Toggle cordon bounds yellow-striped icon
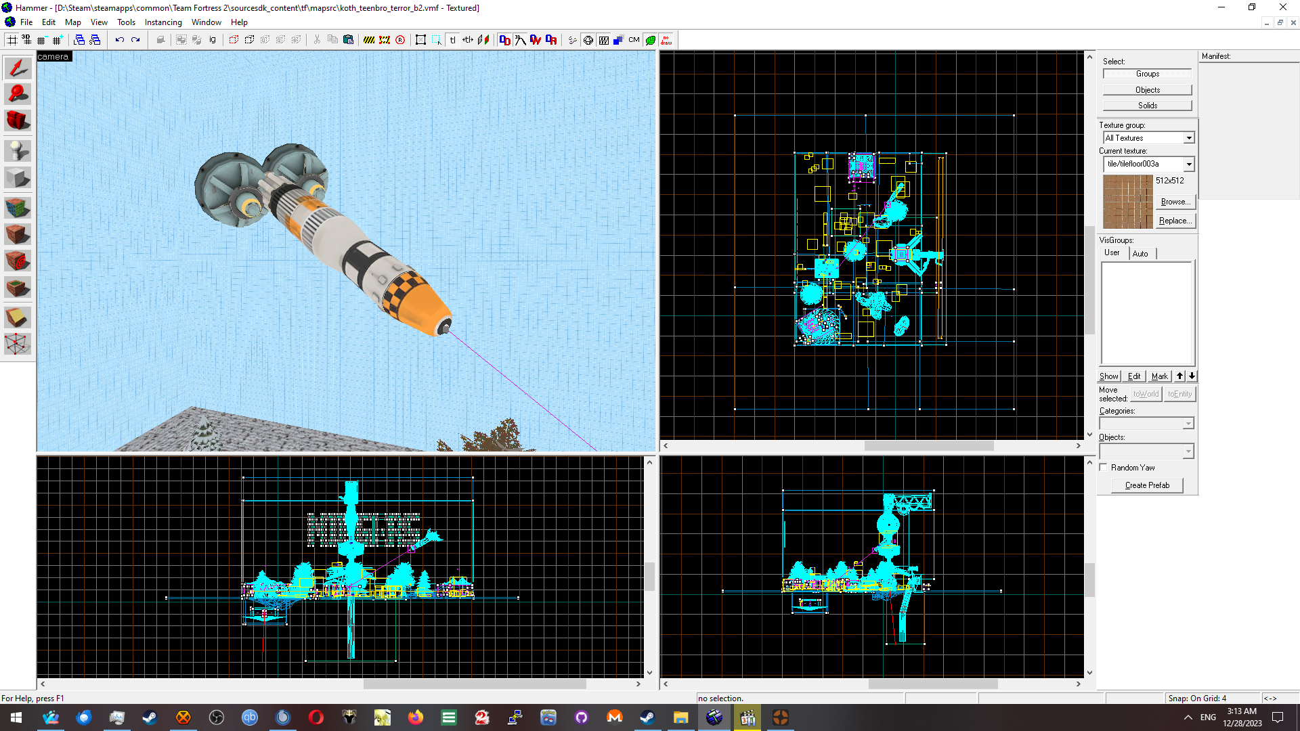Screen dimensions: 1300x731 coord(369,40)
